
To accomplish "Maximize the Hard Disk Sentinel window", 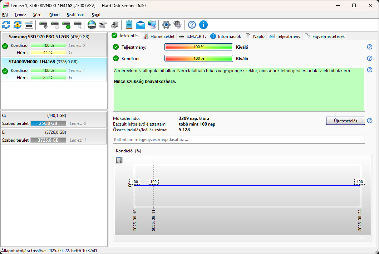I will (354, 5).
